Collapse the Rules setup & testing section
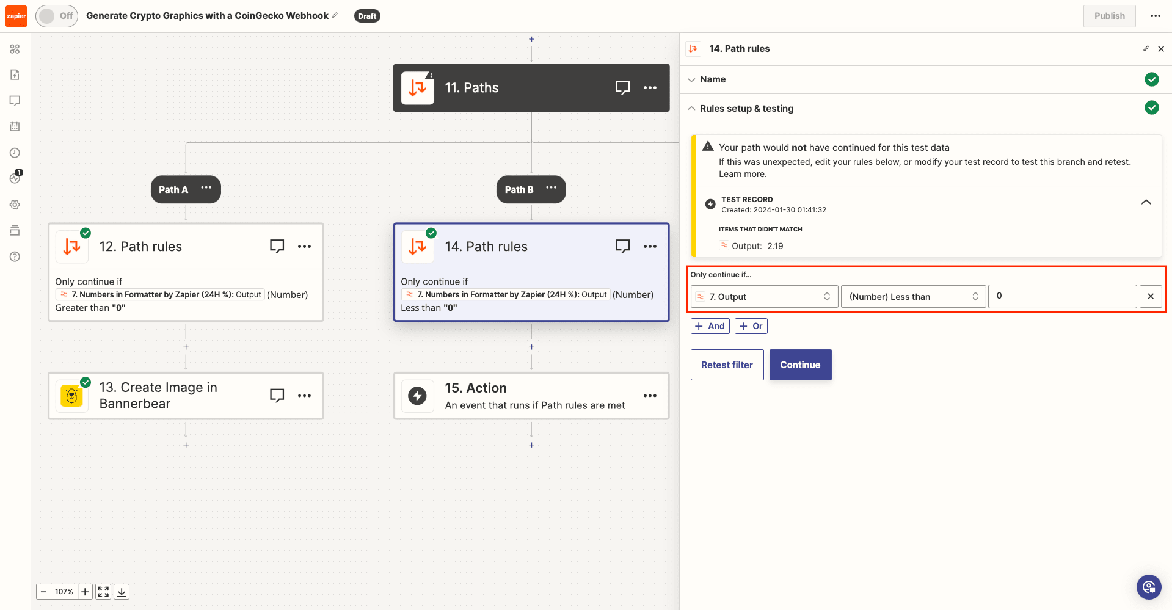 click(691, 108)
